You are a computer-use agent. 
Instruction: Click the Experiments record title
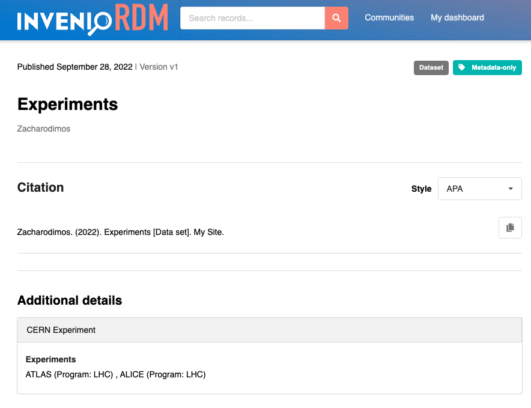click(67, 104)
